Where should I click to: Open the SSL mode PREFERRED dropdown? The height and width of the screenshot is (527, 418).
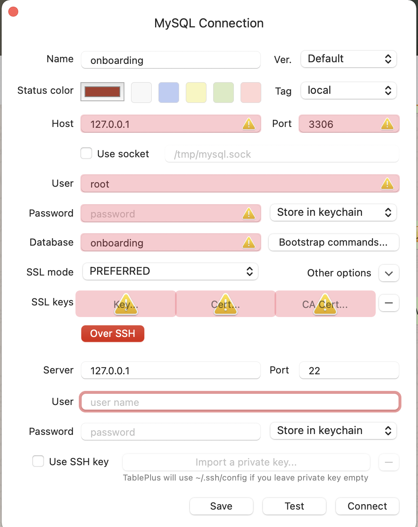(170, 271)
